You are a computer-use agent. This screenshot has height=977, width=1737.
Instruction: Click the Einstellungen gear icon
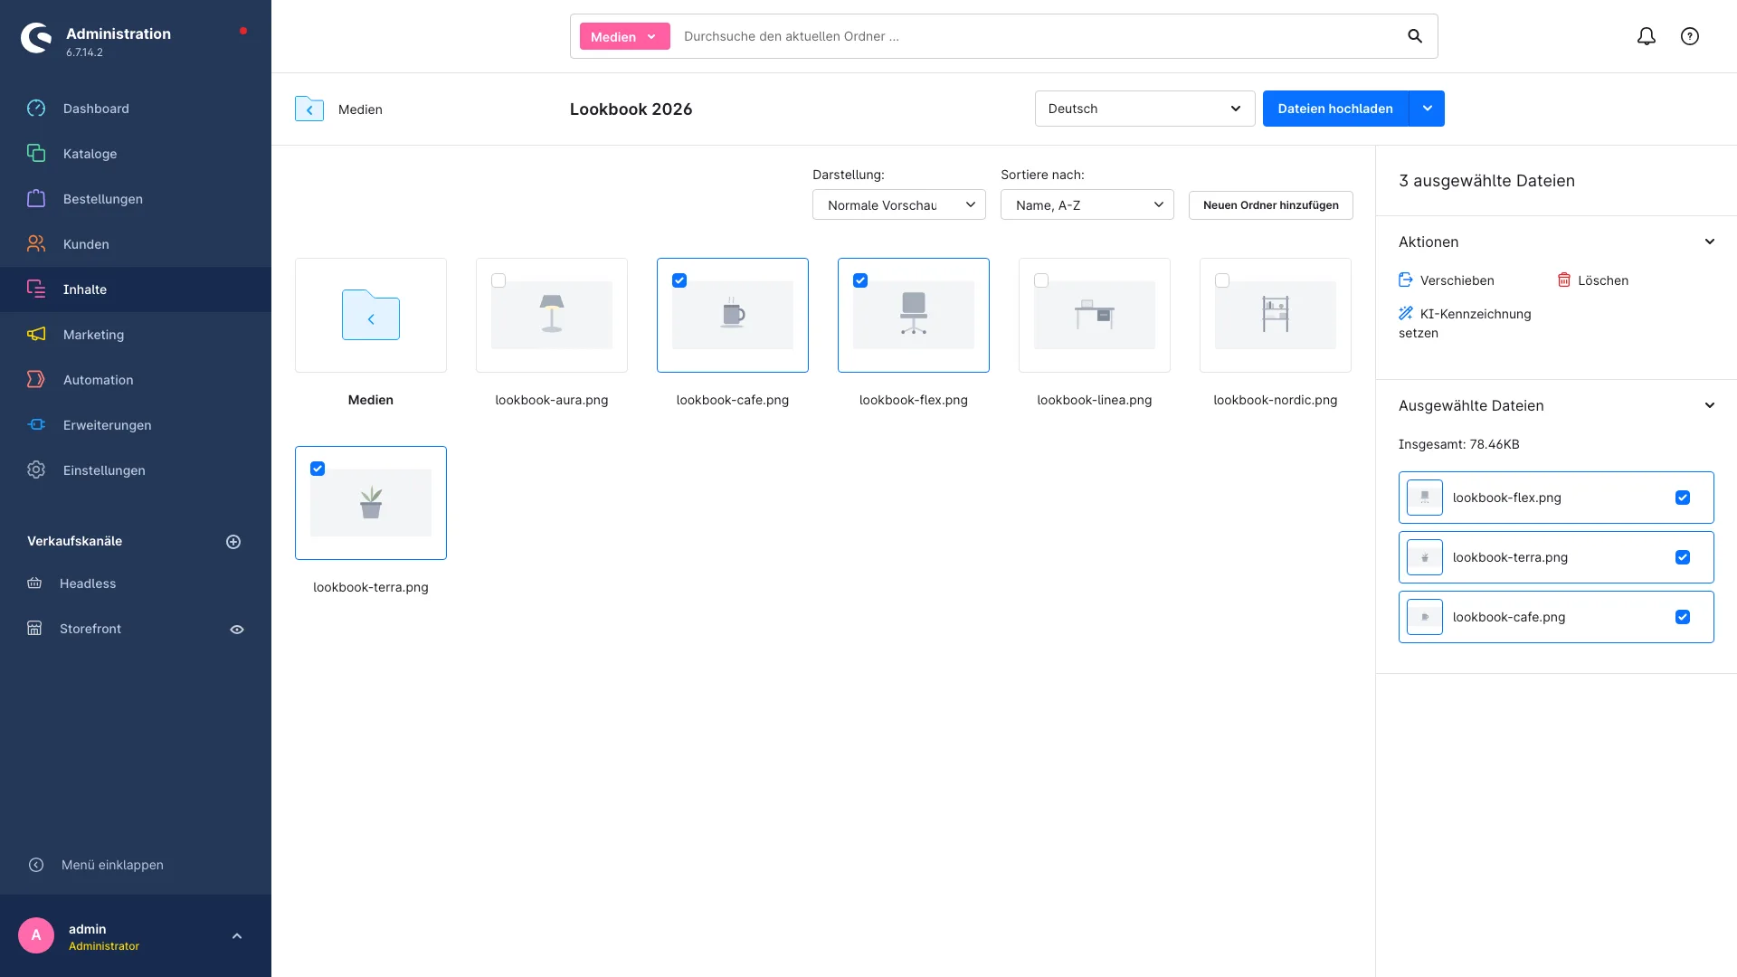point(36,470)
